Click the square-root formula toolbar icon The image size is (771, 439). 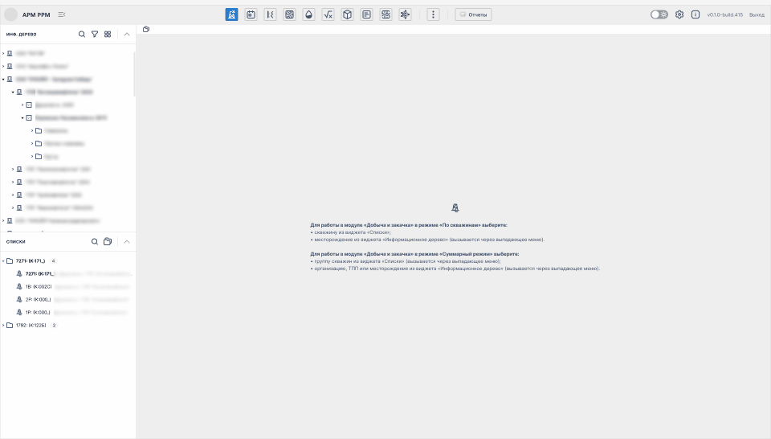[x=328, y=14]
